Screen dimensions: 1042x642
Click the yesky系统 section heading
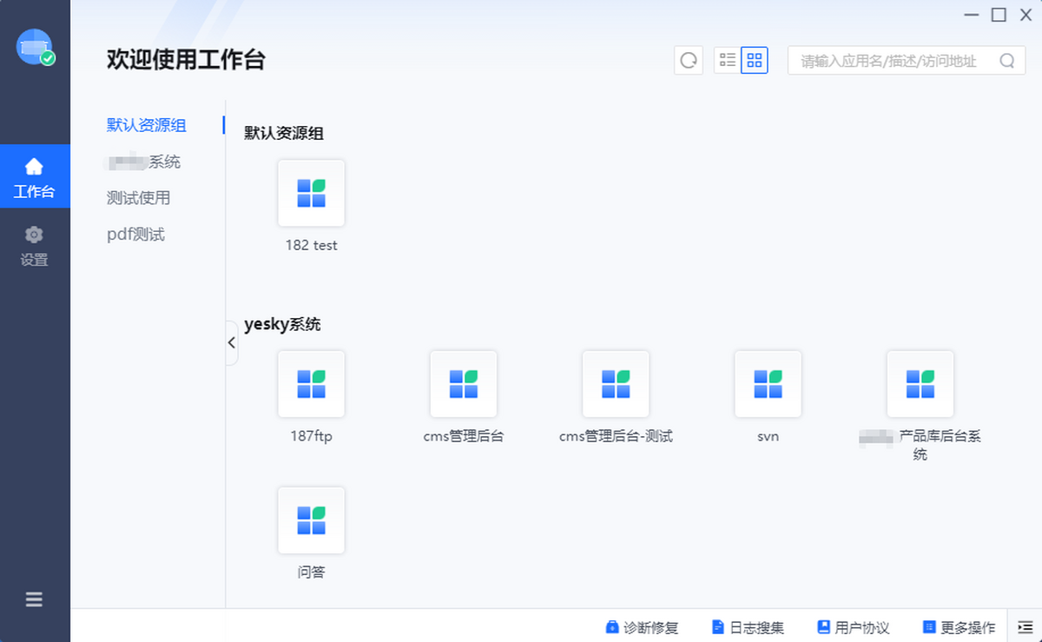point(282,325)
